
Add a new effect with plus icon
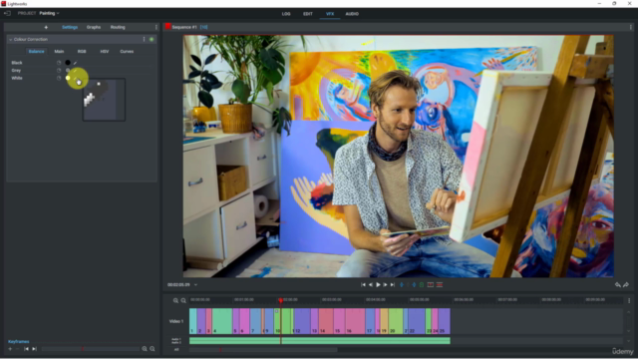click(x=46, y=27)
